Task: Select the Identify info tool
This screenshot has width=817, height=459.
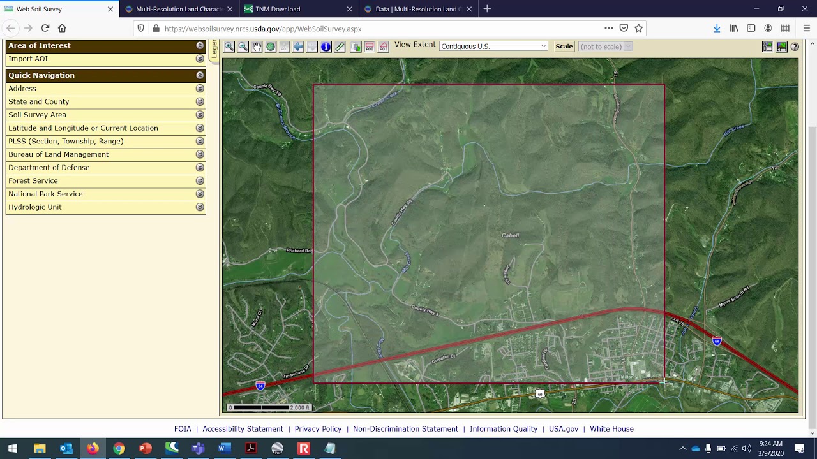Action: click(326, 47)
